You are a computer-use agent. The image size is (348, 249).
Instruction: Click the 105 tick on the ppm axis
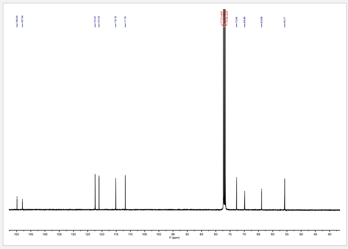[144, 234]
